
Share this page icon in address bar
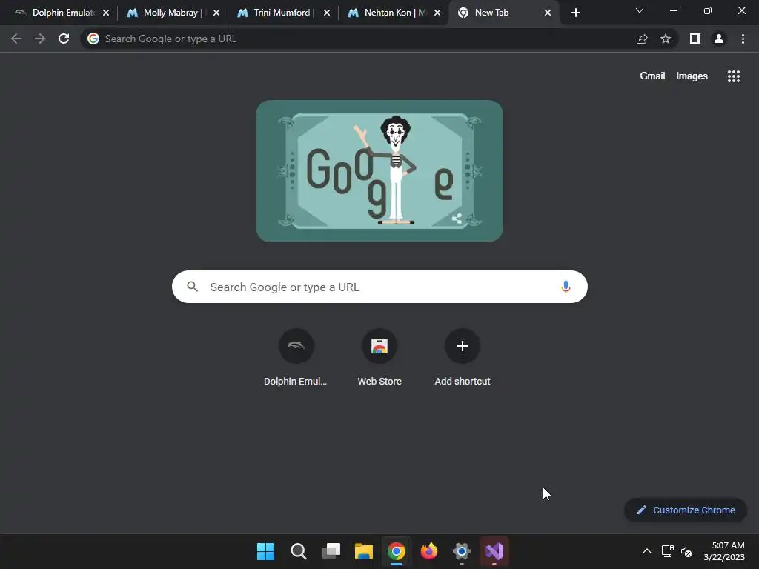coord(642,39)
